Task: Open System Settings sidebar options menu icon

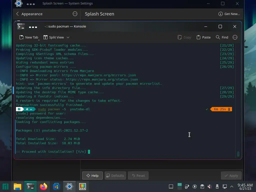Action: click(75, 14)
